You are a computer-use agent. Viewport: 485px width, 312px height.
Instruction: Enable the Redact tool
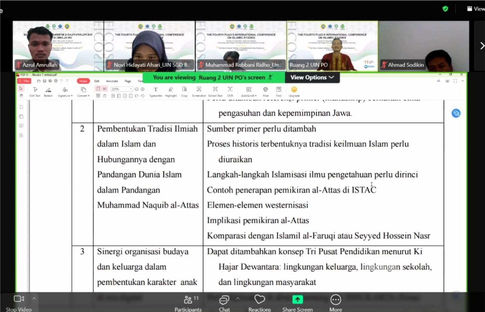[48, 91]
